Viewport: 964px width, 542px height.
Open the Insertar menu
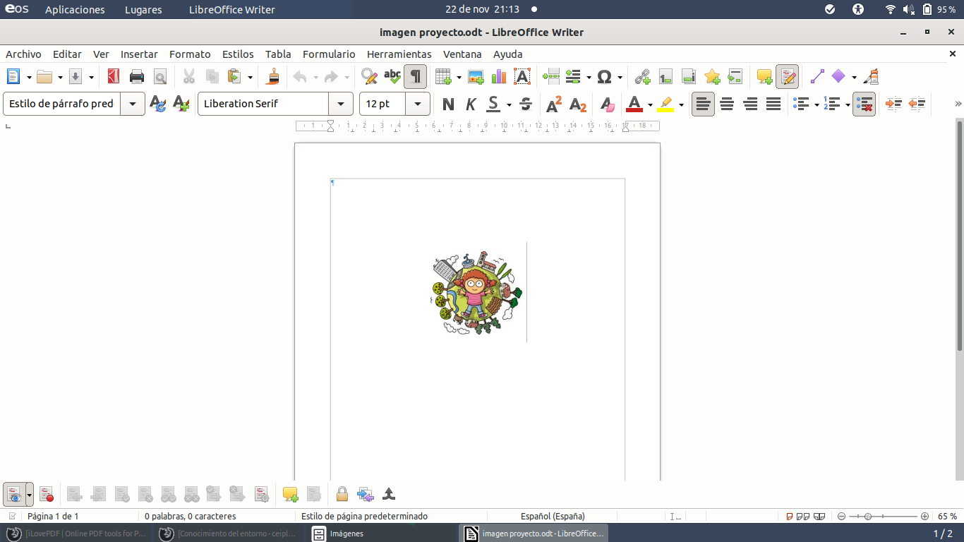[139, 54]
